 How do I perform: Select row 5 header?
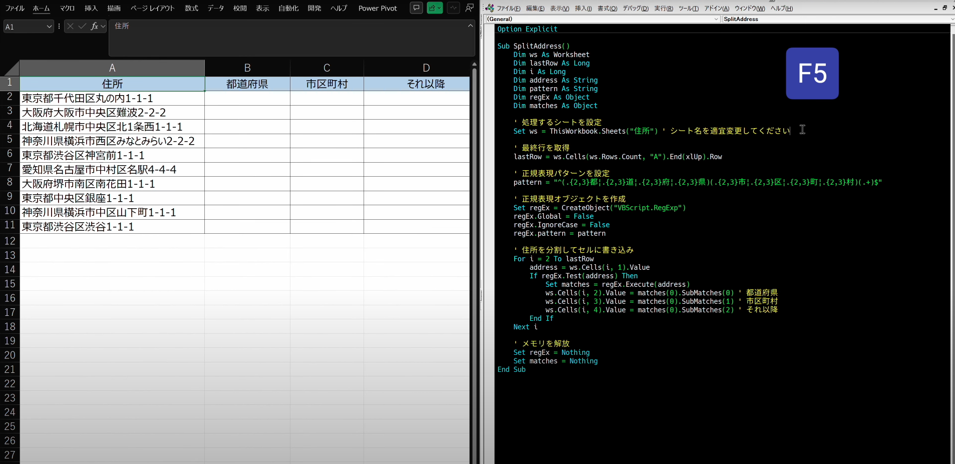[x=10, y=139]
